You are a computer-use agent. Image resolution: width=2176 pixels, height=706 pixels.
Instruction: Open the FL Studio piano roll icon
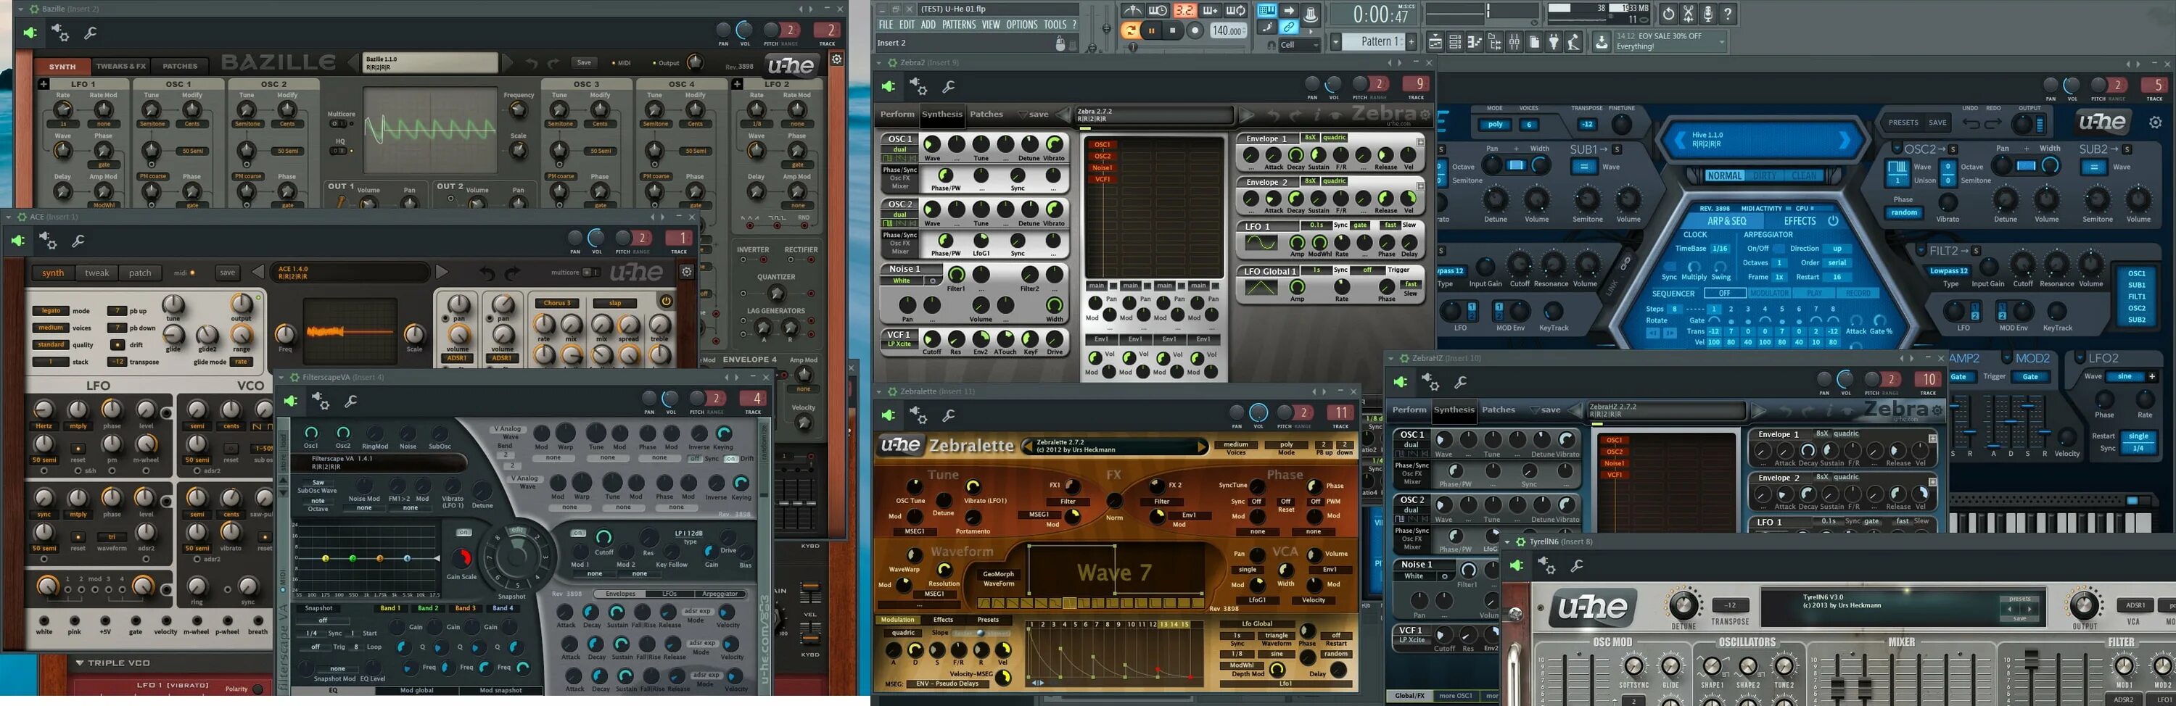(x=1475, y=41)
